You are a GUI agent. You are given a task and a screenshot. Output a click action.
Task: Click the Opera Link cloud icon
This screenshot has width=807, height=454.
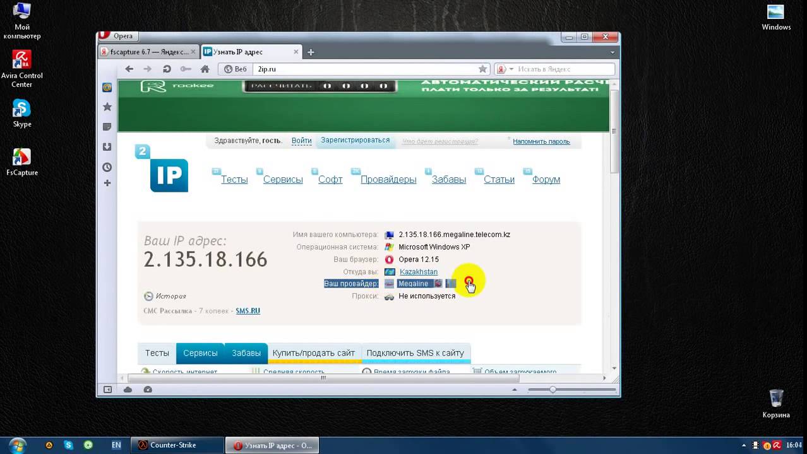click(x=128, y=390)
